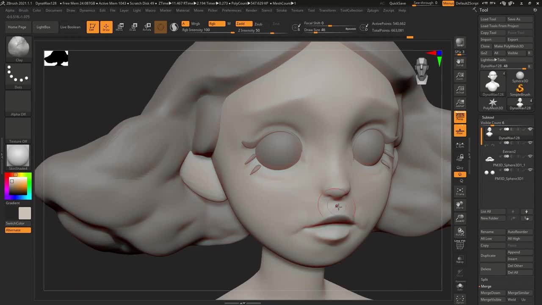This screenshot has height=305, width=542.
Task: Click the MergeDown button
Action: pos(492,293)
